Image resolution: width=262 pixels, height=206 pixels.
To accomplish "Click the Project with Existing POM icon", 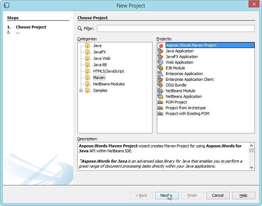I will [160, 114].
